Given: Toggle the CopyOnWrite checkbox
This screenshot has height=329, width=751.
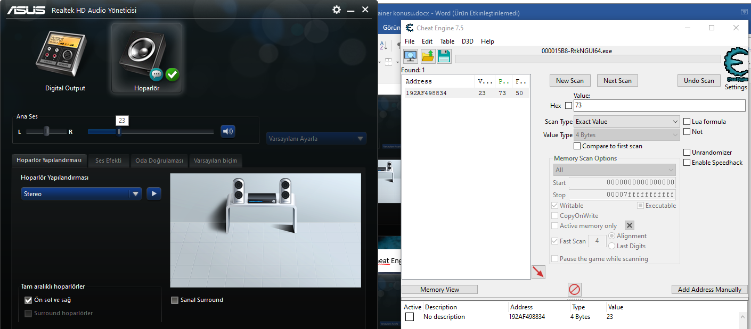Looking at the screenshot, I should click(x=555, y=216).
